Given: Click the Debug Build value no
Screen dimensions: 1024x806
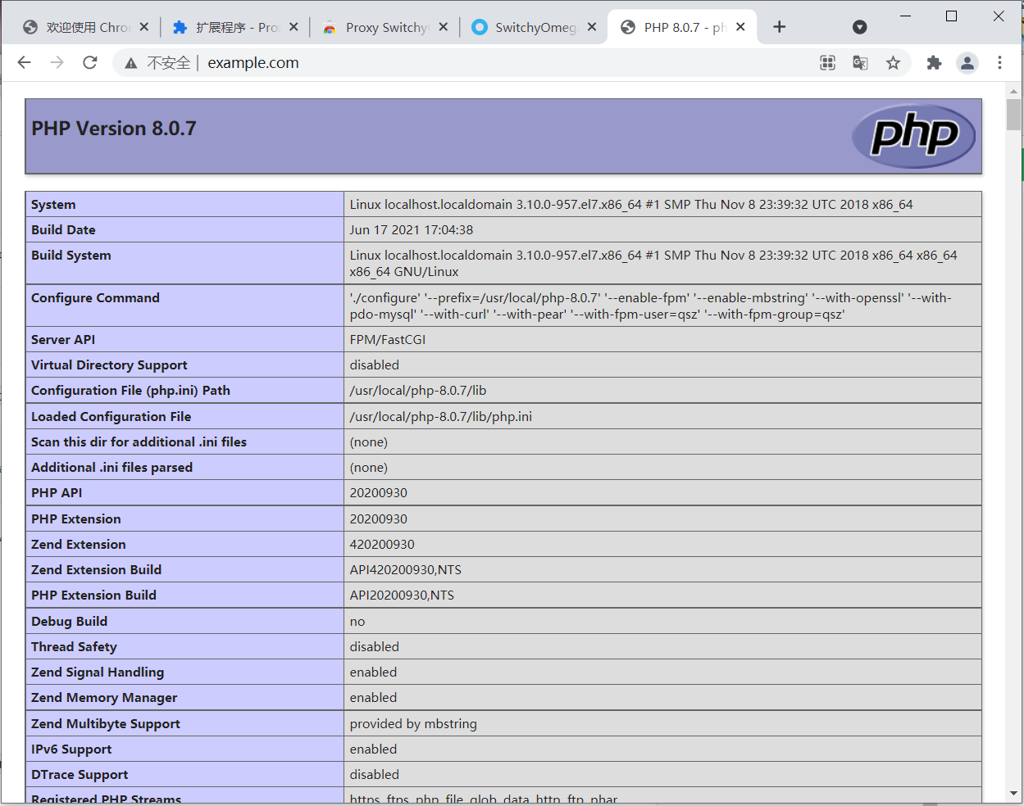Looking at the screenshot, I should click(357, 622).
